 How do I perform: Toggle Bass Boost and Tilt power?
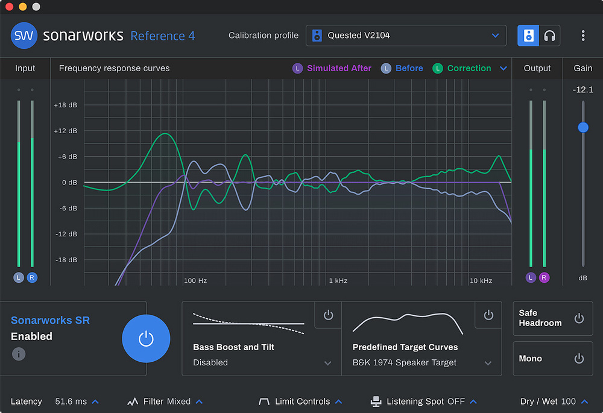tap(328, 315)
